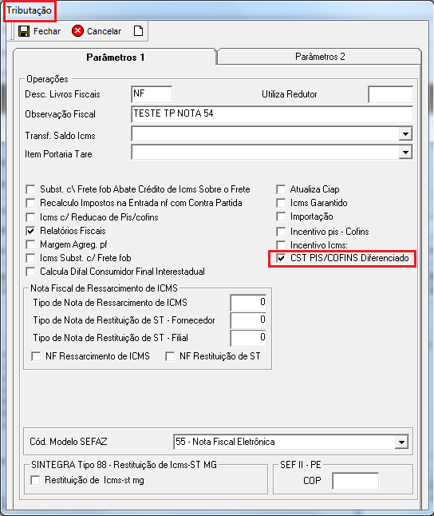Viewport: 434px width, 516px height.
Task: Open the Cód. Modelo SEFAZ dropdown arrow
Action: 401,442
